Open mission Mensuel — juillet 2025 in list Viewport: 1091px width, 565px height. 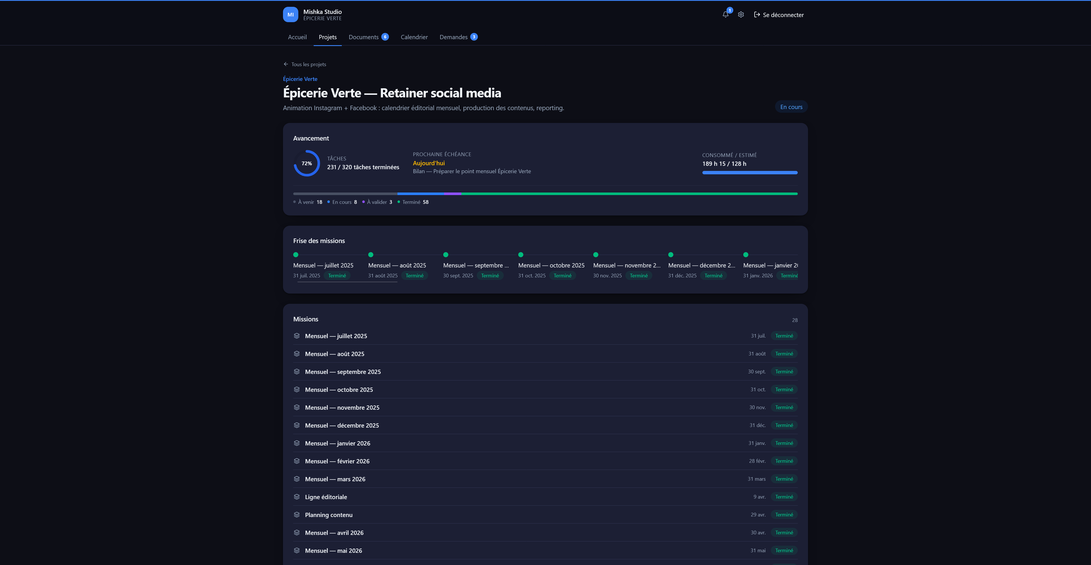pos(545,336)
